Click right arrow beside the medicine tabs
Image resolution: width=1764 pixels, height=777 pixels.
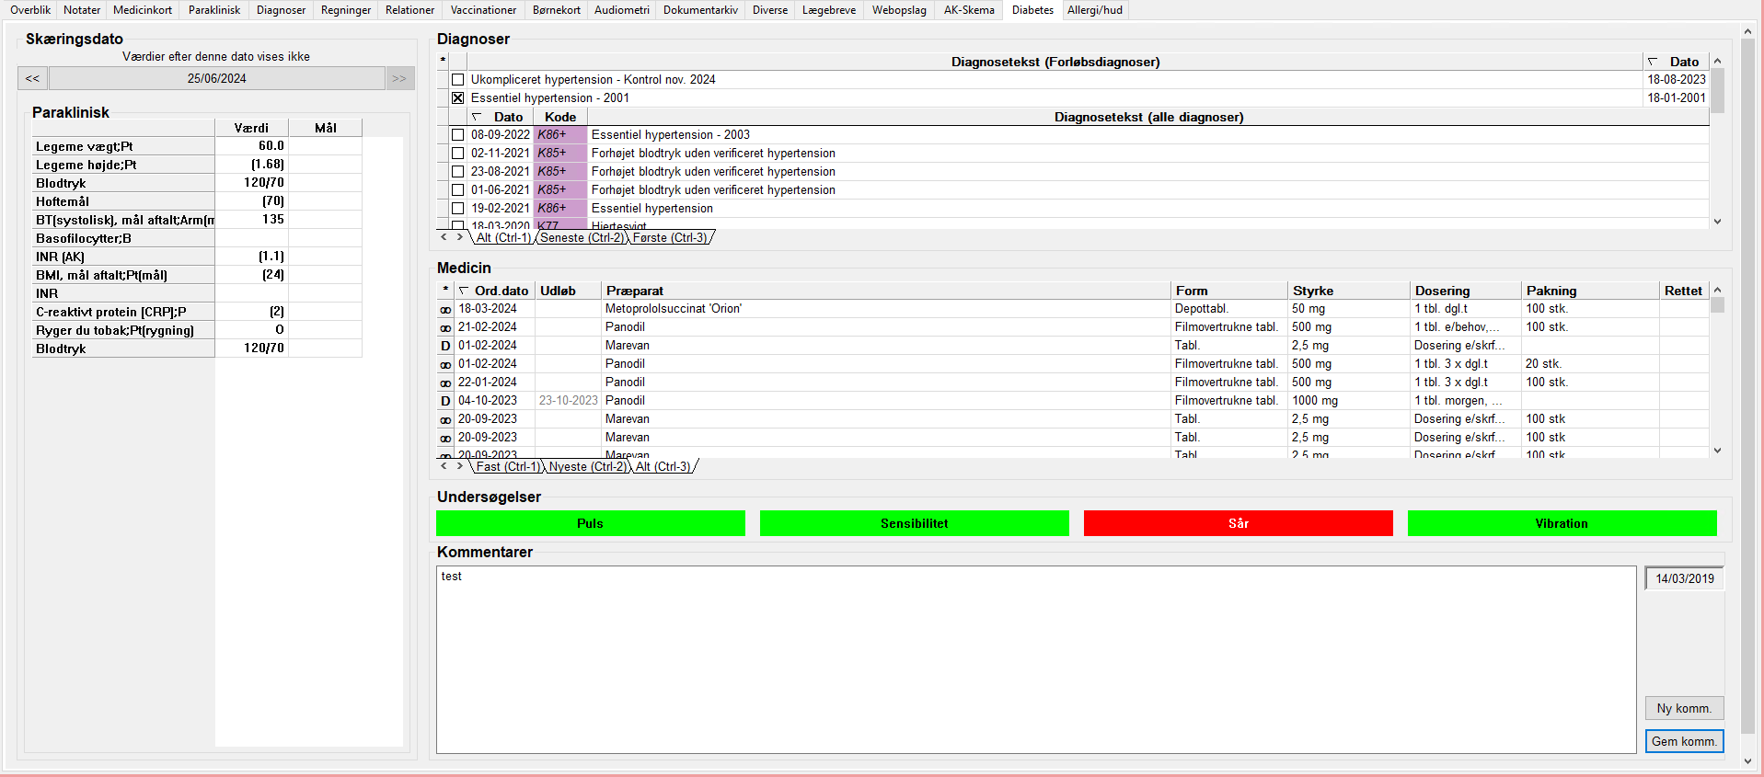tap(460, 466)
